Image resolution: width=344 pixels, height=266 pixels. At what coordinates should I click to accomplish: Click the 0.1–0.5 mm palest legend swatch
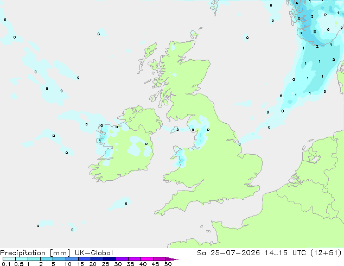tap(9, 259)
